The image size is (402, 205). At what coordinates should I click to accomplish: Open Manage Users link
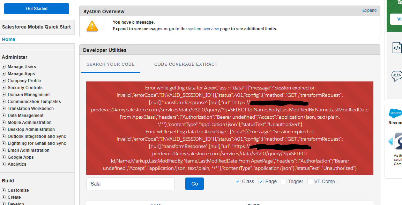22,67
